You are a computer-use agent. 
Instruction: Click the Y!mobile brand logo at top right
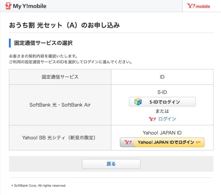click(198, 6)
